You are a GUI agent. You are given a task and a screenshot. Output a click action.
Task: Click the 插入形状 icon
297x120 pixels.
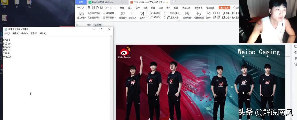pos(81,14)
